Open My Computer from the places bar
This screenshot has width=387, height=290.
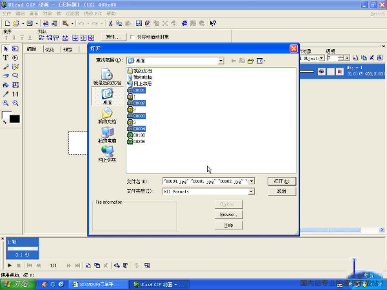coord(106,135)
